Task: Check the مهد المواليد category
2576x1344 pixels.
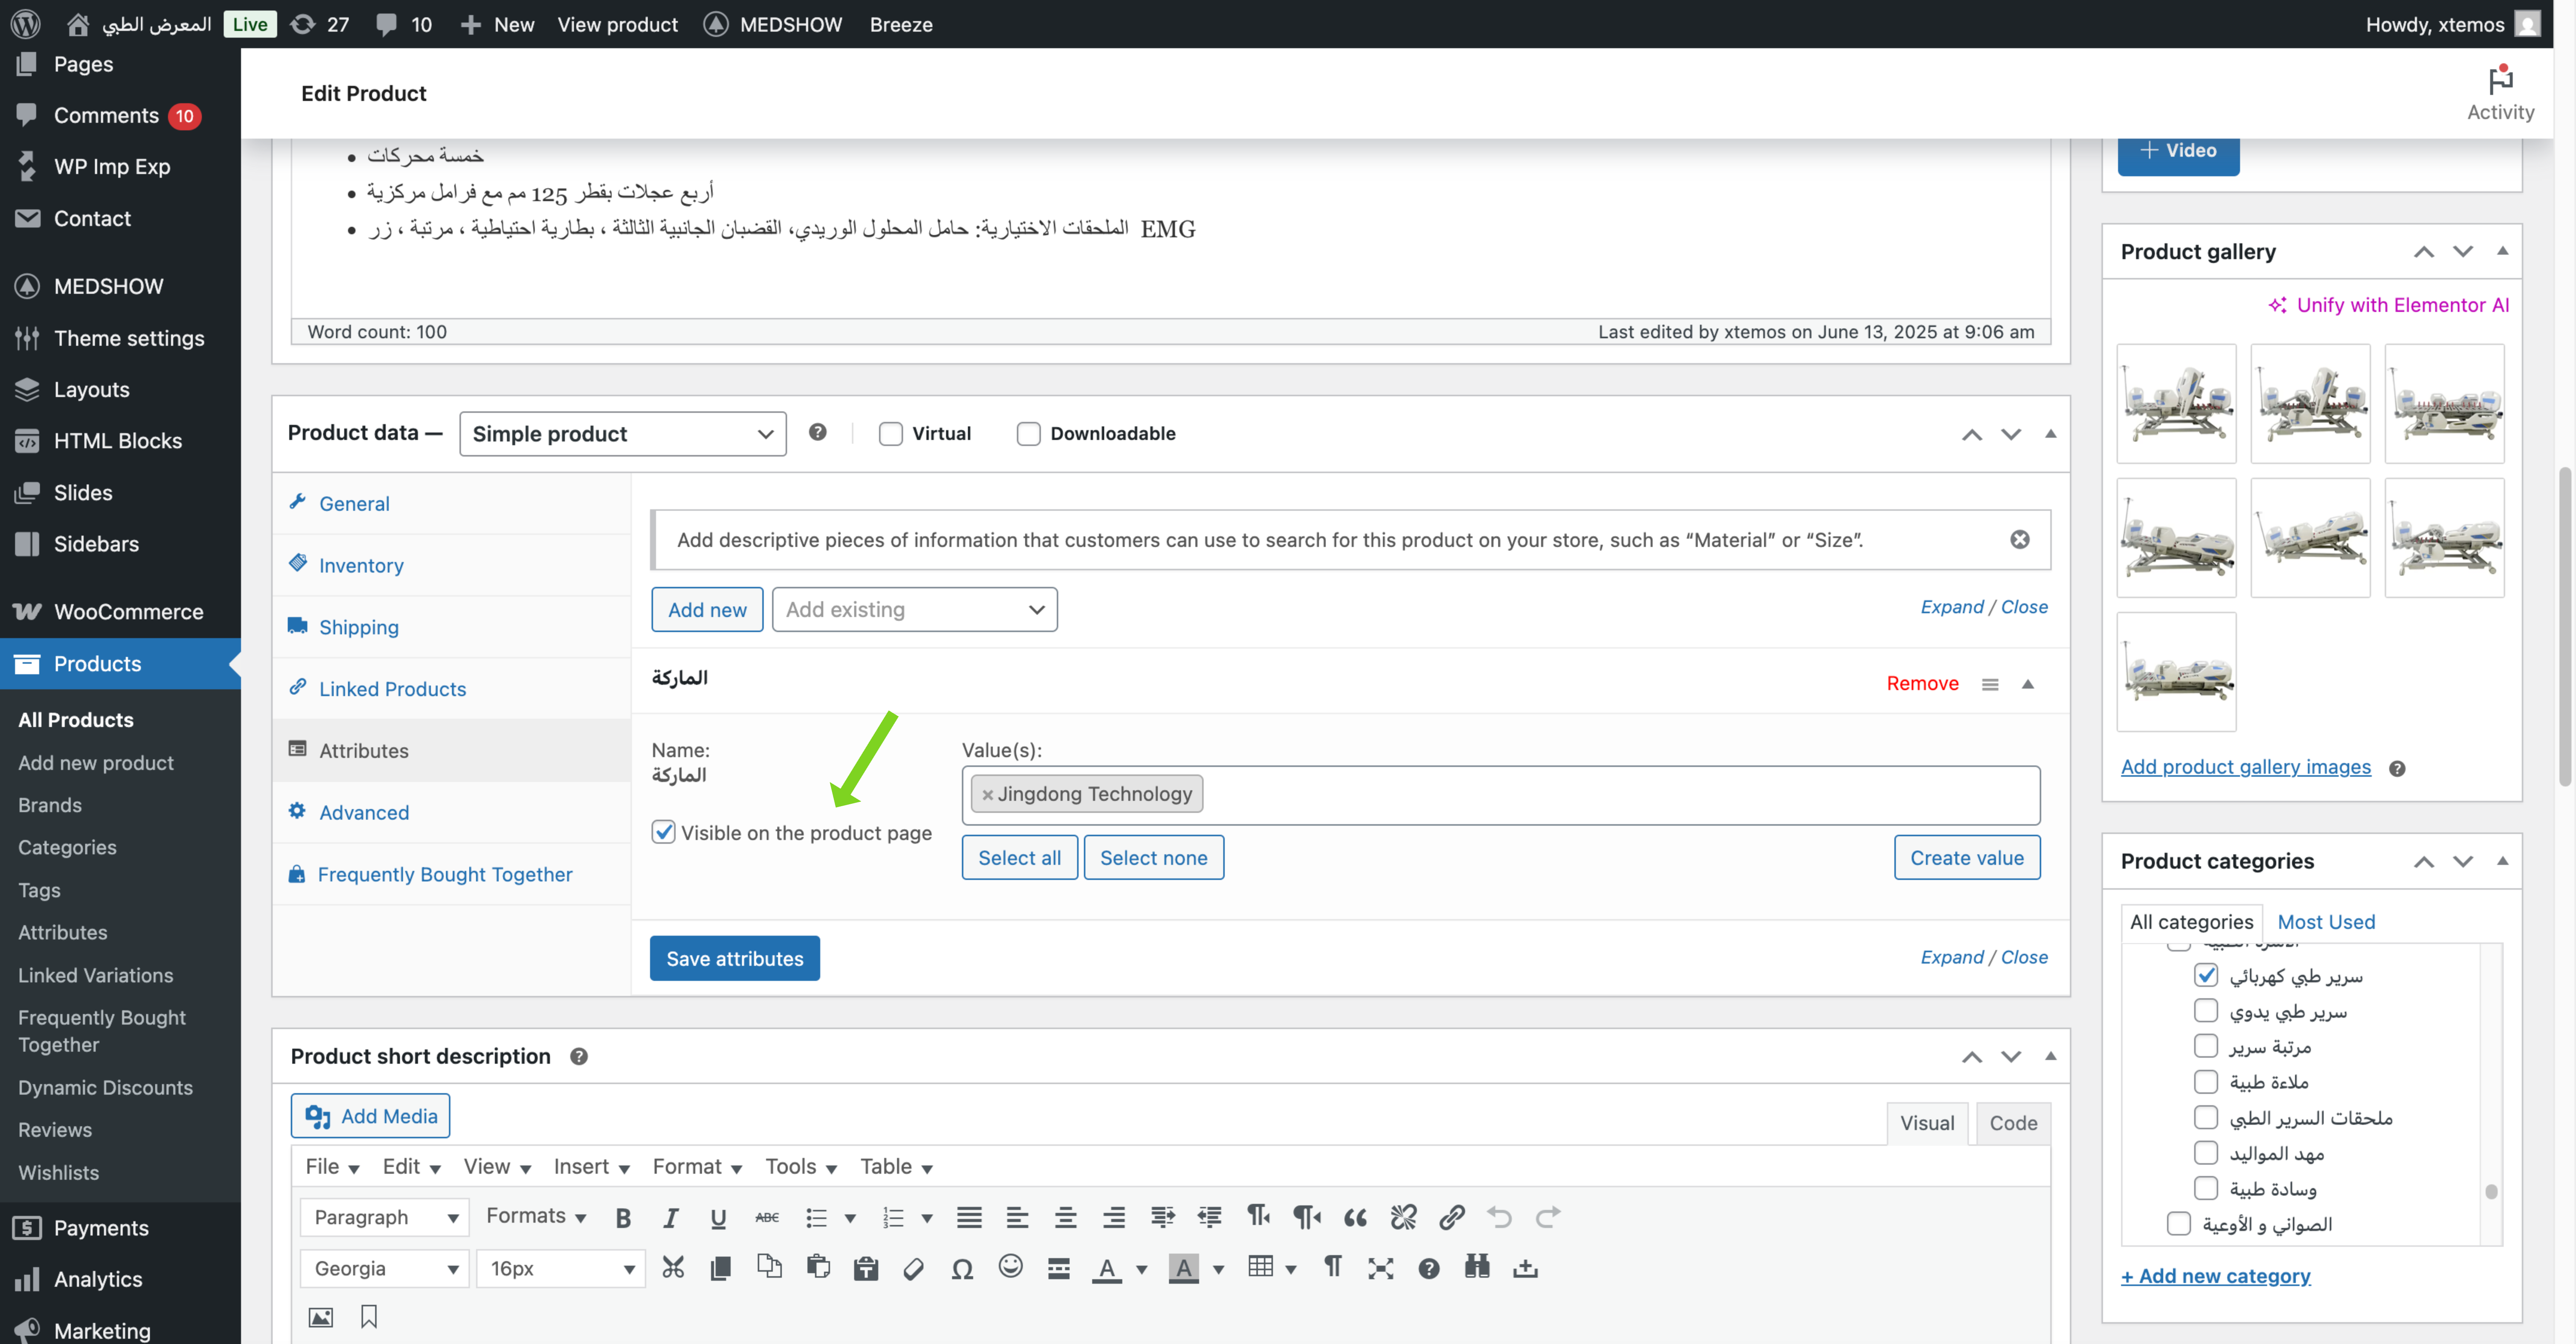Action: (x=2206, y=1153)
